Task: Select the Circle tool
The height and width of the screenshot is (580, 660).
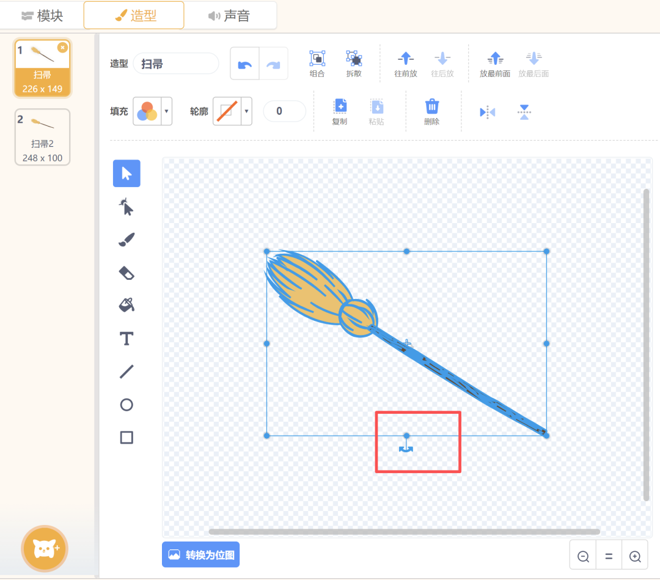Action: click(x=127, y=405)
